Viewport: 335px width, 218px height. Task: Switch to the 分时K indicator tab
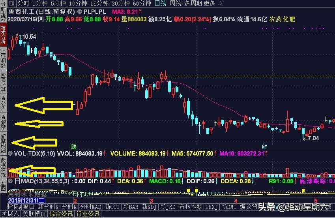(69, 207)
